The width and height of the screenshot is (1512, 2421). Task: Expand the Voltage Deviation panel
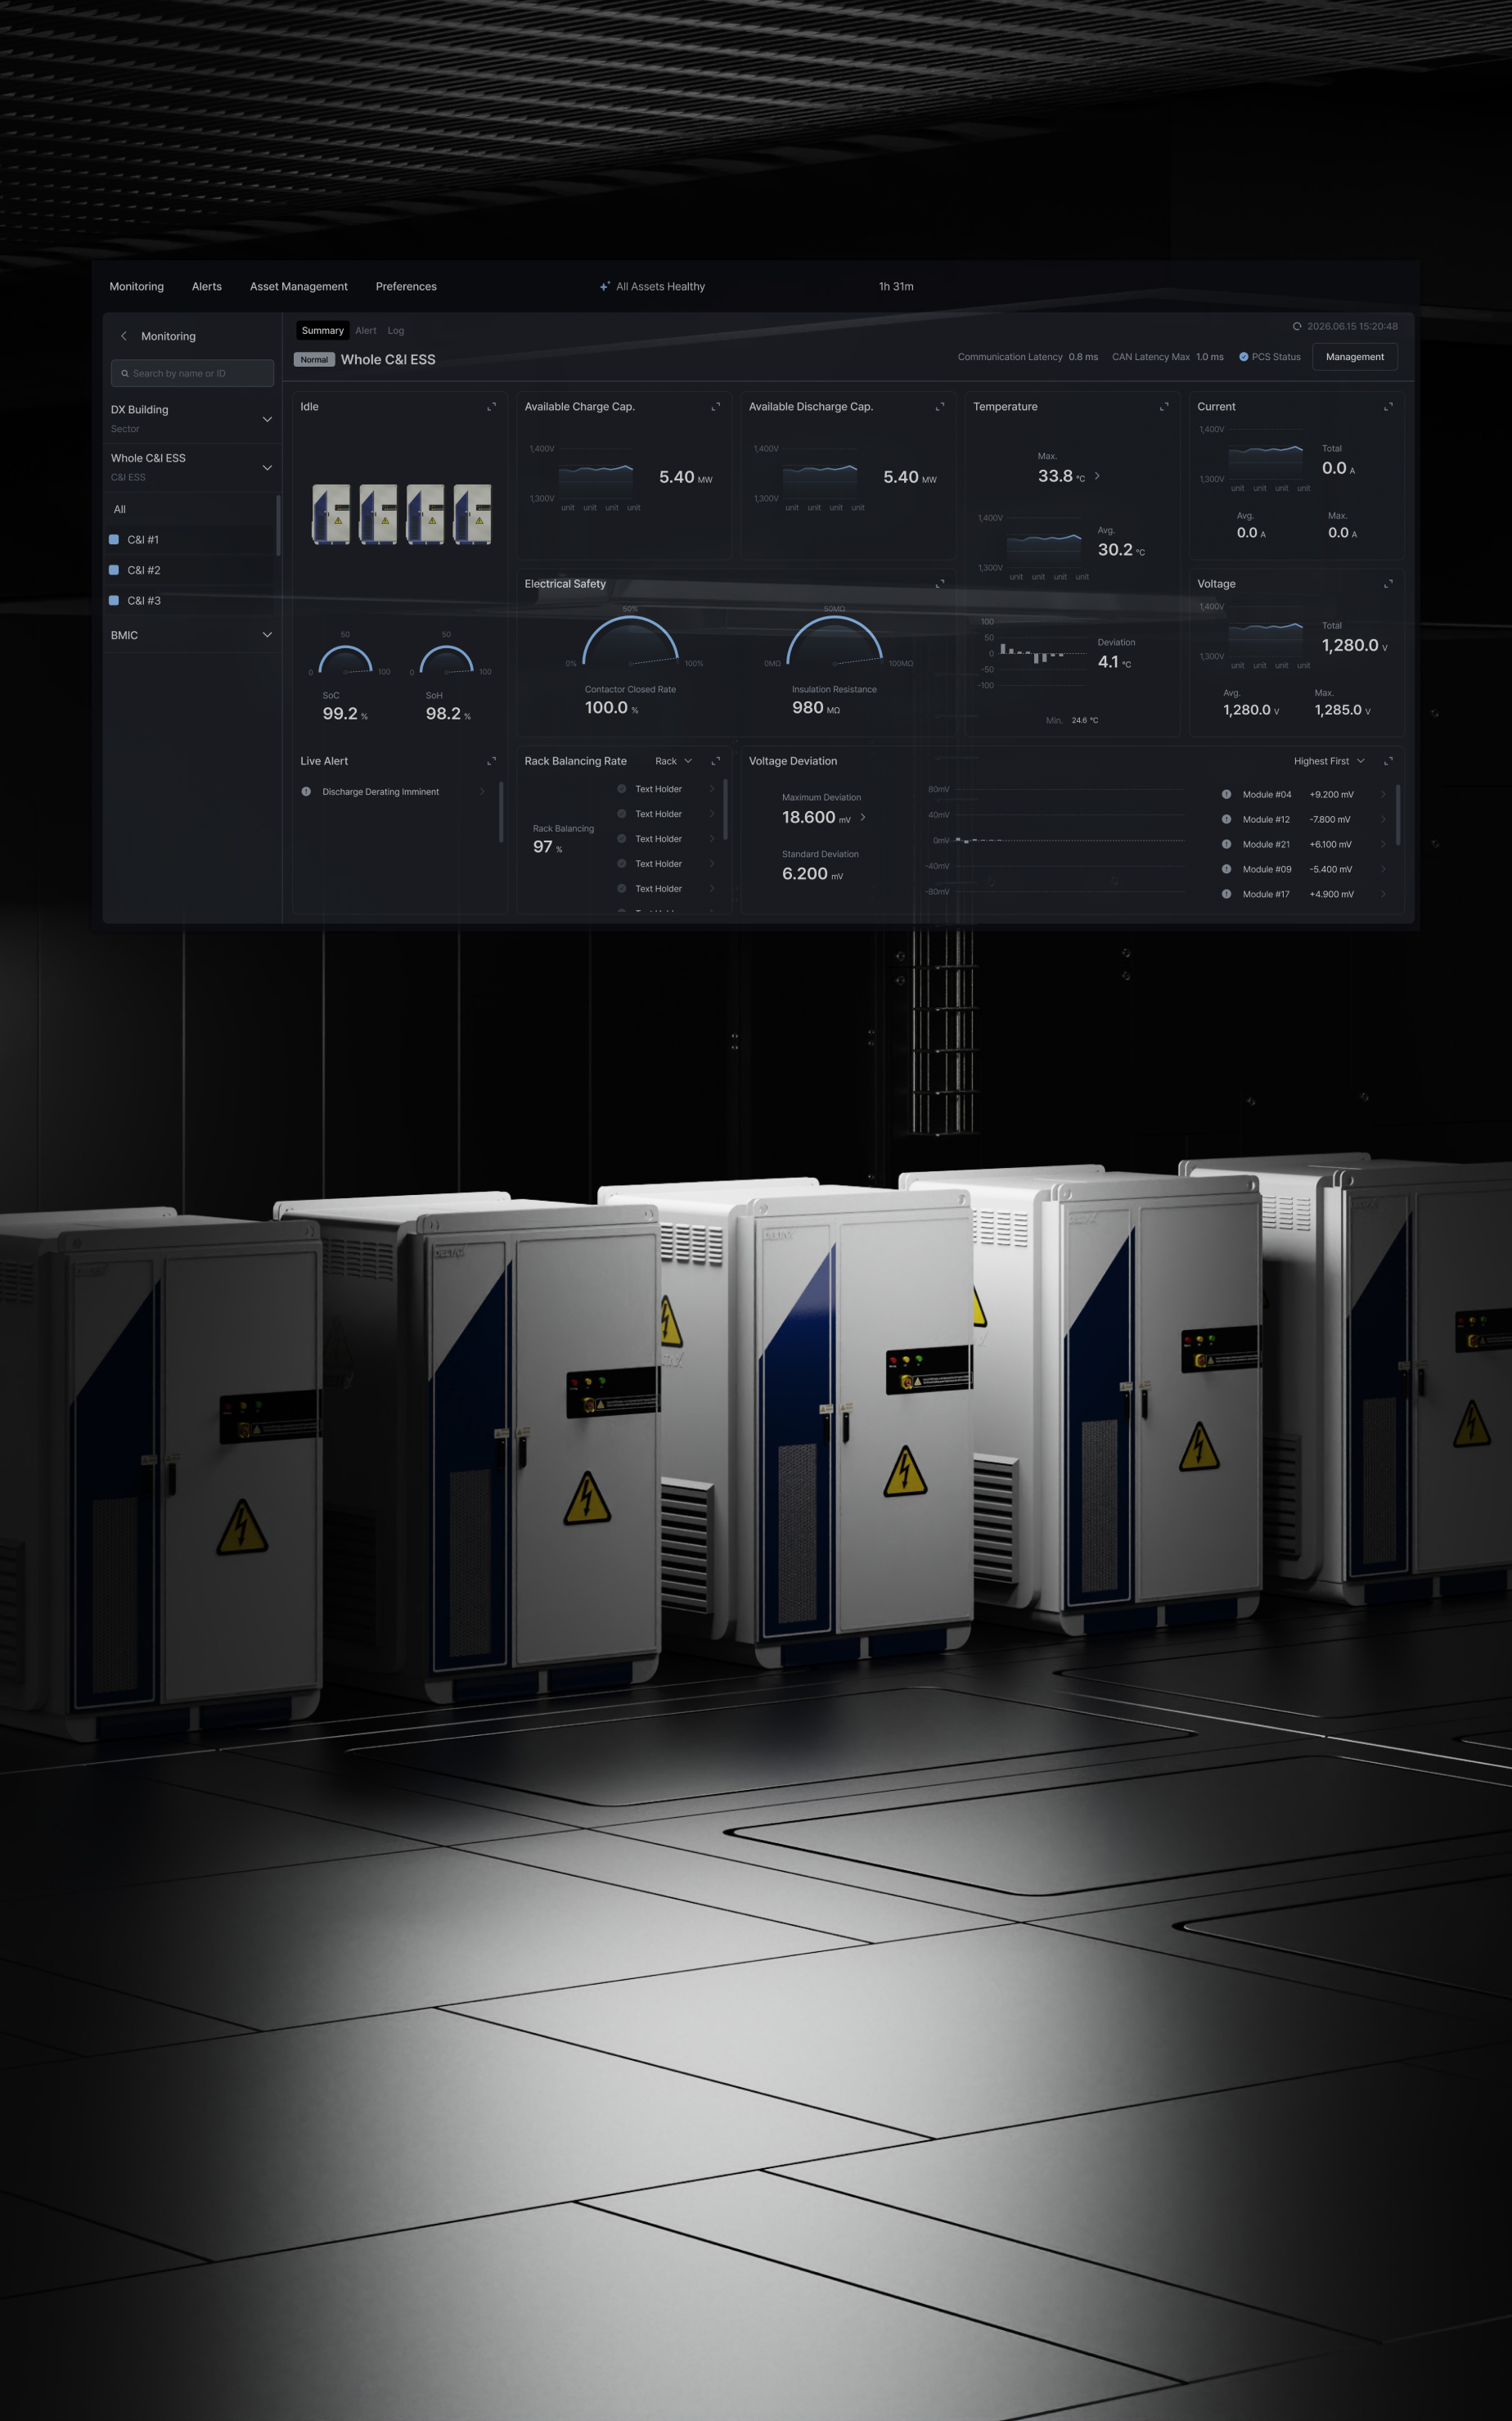[1388, 761]
